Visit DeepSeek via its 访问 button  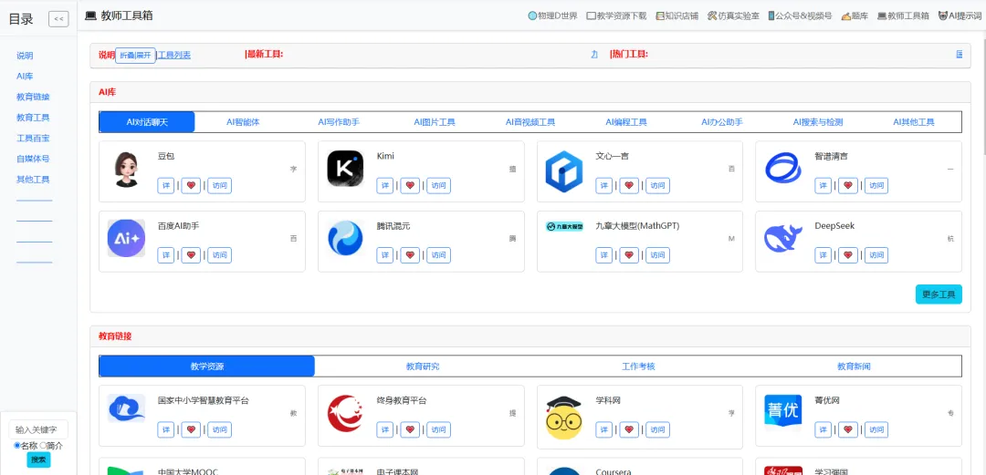876,255
